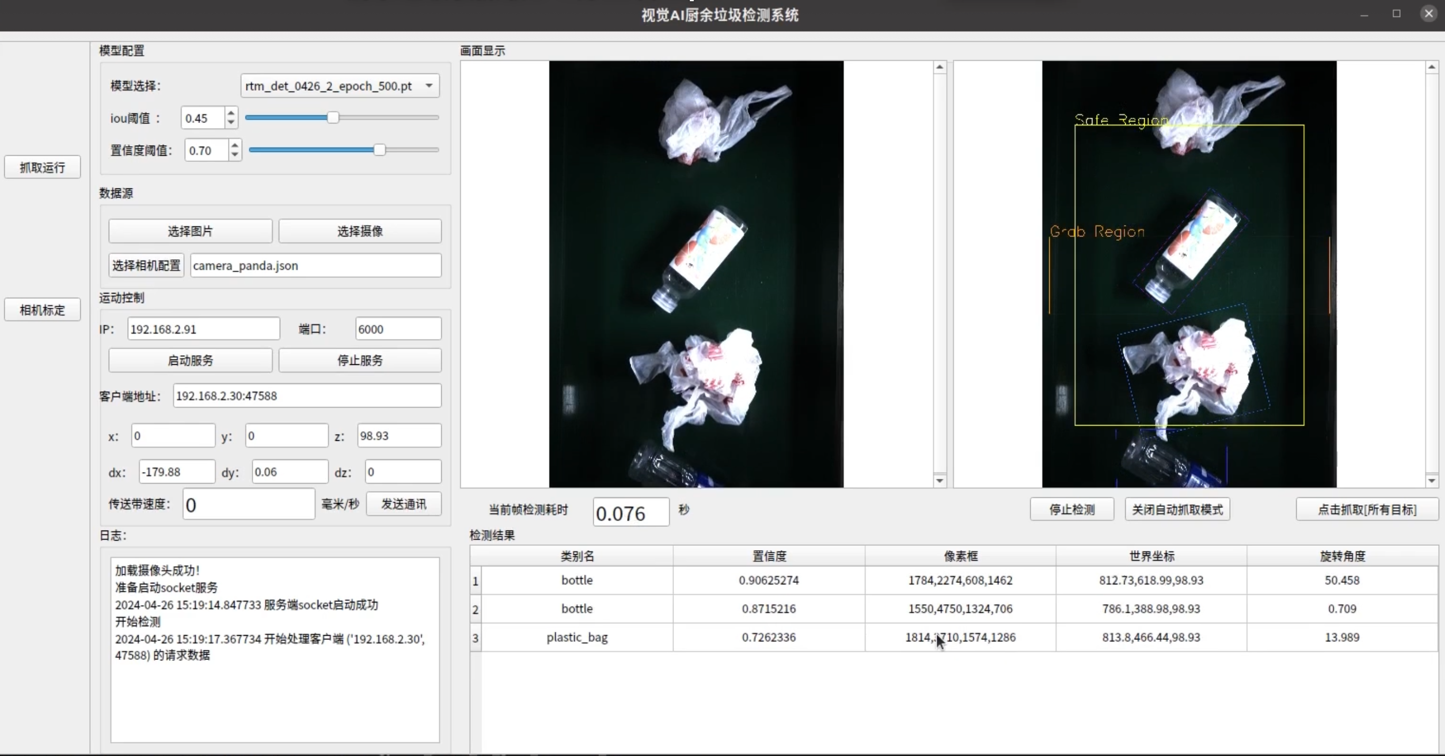Viewport: 1445px width, 756px height.
Task: Click 启动服务 to start service
Action: (x=190, y=361)
